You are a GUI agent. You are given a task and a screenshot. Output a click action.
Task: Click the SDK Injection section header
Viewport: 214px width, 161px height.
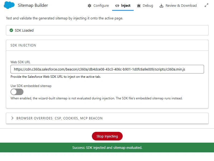click(107, 45)
